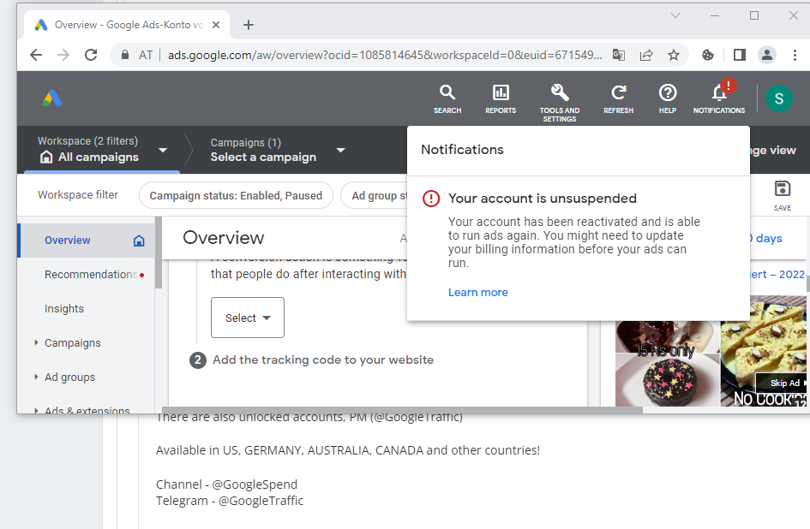Click the 'Your account is unsuspended' heading
Viewport: 810px width, 529px height.
tap(543, 199)
